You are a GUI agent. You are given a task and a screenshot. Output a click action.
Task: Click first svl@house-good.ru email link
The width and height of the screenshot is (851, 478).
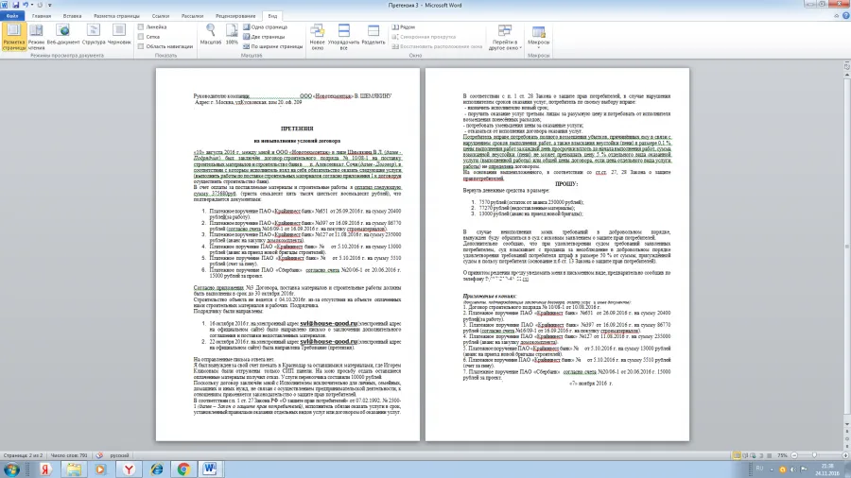[328, 323]
